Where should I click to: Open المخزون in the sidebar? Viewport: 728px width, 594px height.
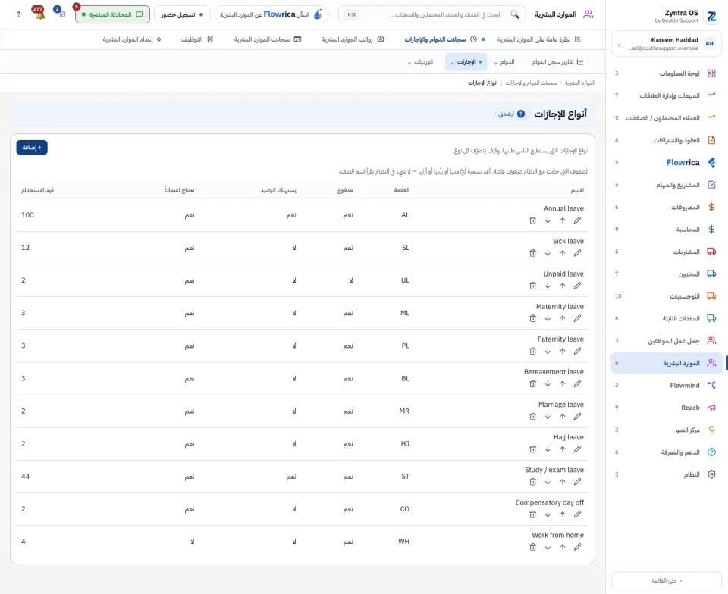pos(667,274)
